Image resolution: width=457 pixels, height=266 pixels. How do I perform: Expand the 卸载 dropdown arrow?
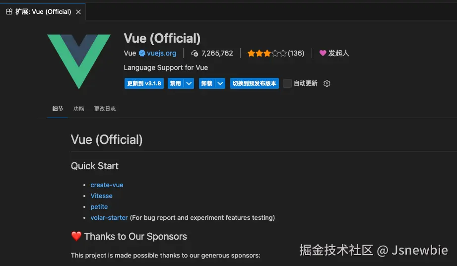pyautogui.click(x=220, y=83)
